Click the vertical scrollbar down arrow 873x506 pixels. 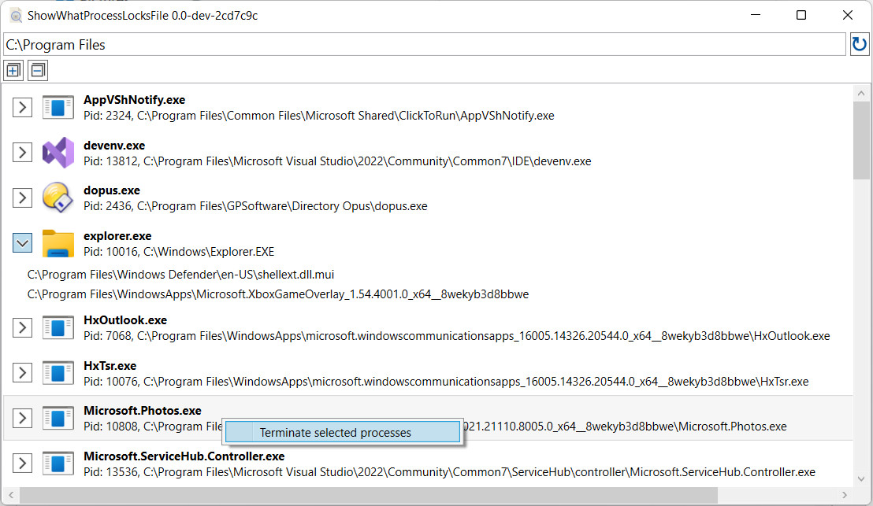[x=861, y=478]
